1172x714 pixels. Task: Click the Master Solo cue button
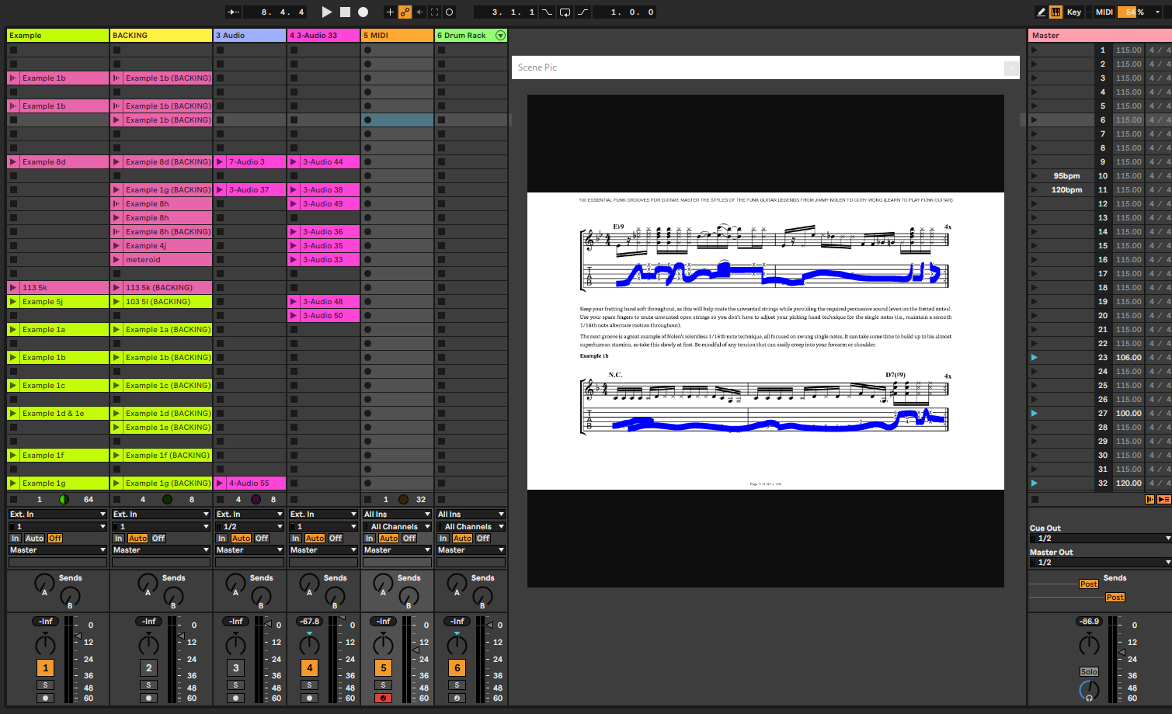pyautogui.click(x=1089, y=672)
